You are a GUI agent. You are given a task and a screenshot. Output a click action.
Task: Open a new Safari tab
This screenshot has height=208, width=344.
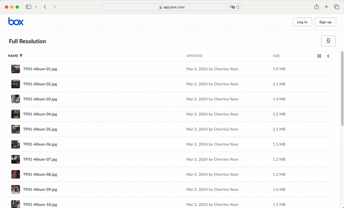(326, 7)
